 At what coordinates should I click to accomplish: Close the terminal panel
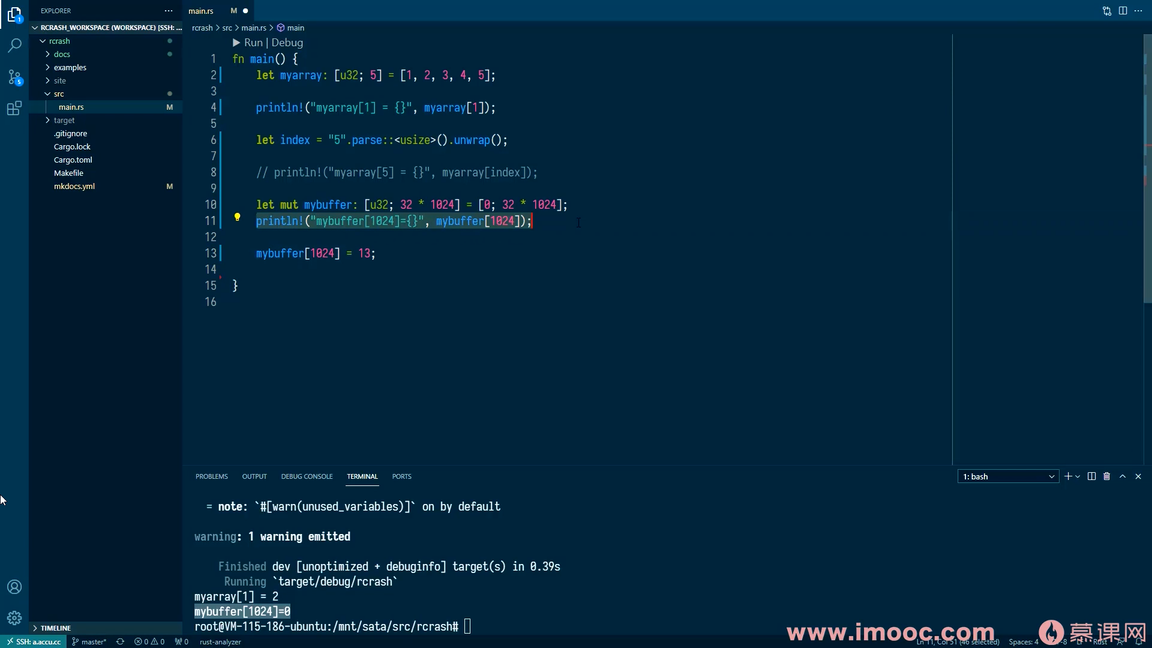click(x=1138, y=476)
